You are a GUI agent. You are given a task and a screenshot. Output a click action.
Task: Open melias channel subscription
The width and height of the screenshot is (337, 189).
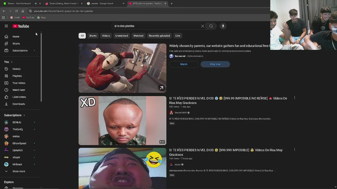(x=21, y=136)
